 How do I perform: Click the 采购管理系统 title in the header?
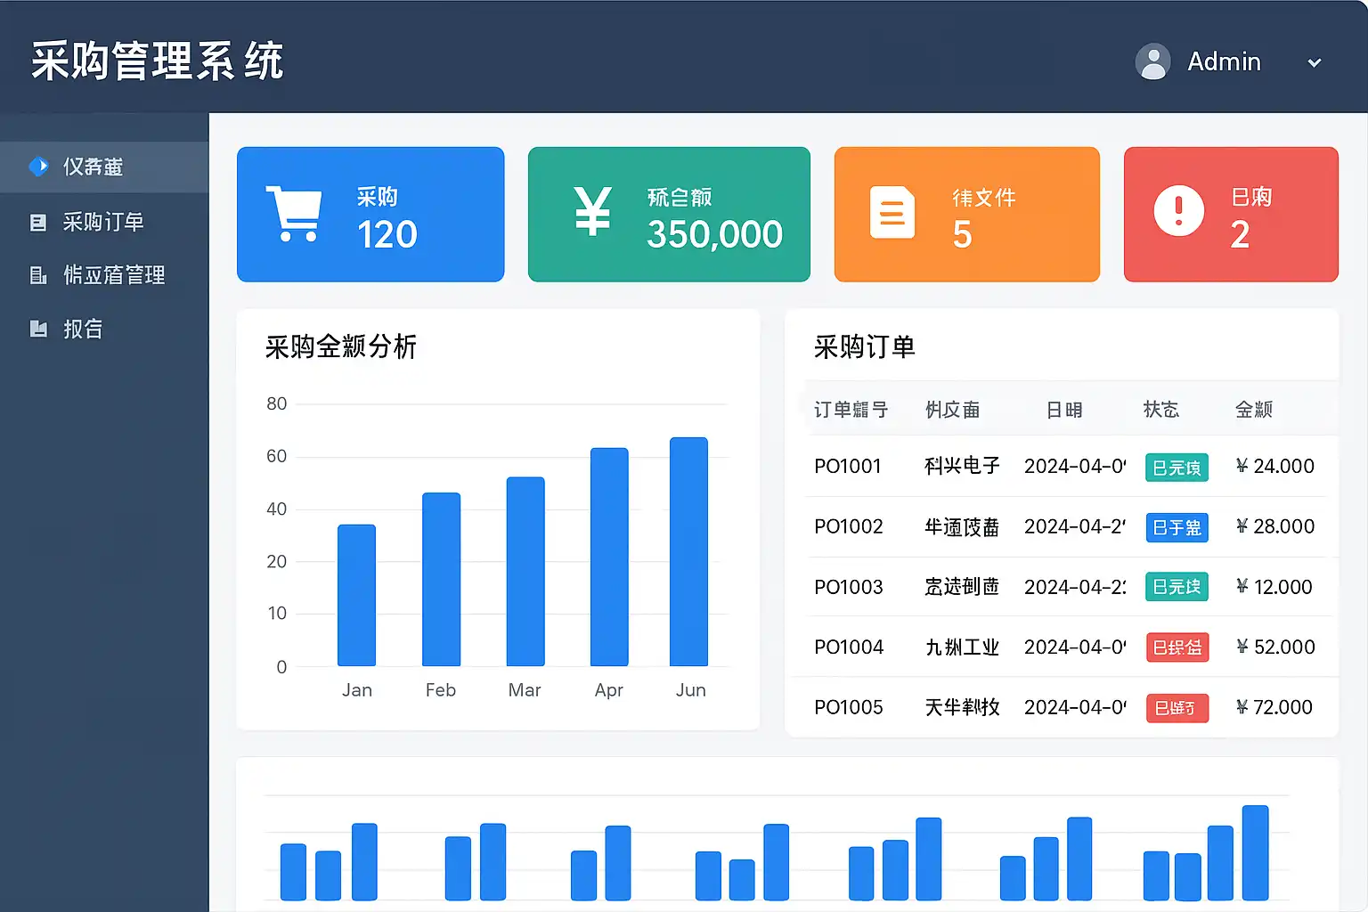[158, 61]
